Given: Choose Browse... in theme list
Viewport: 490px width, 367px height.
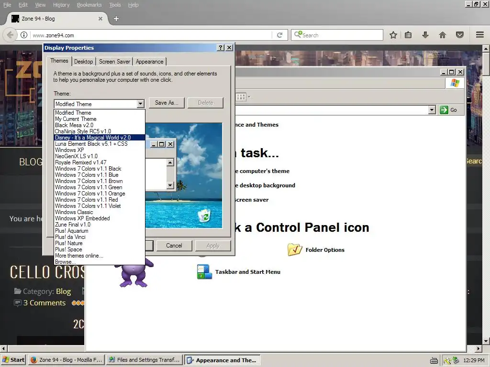Looking at the screenshot, I should tap(100, 262).
